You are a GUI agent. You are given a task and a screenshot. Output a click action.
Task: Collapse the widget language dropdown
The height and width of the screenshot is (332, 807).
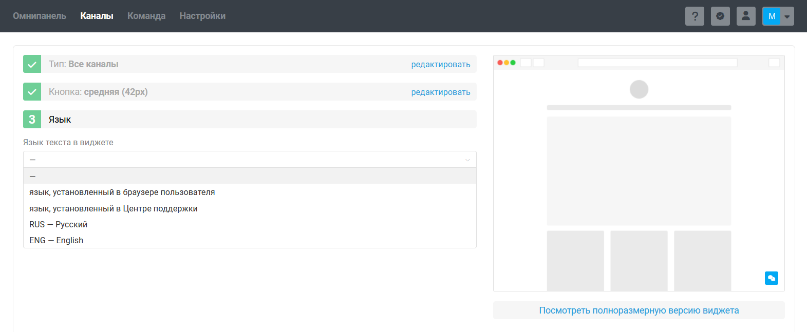click(250, 160)
